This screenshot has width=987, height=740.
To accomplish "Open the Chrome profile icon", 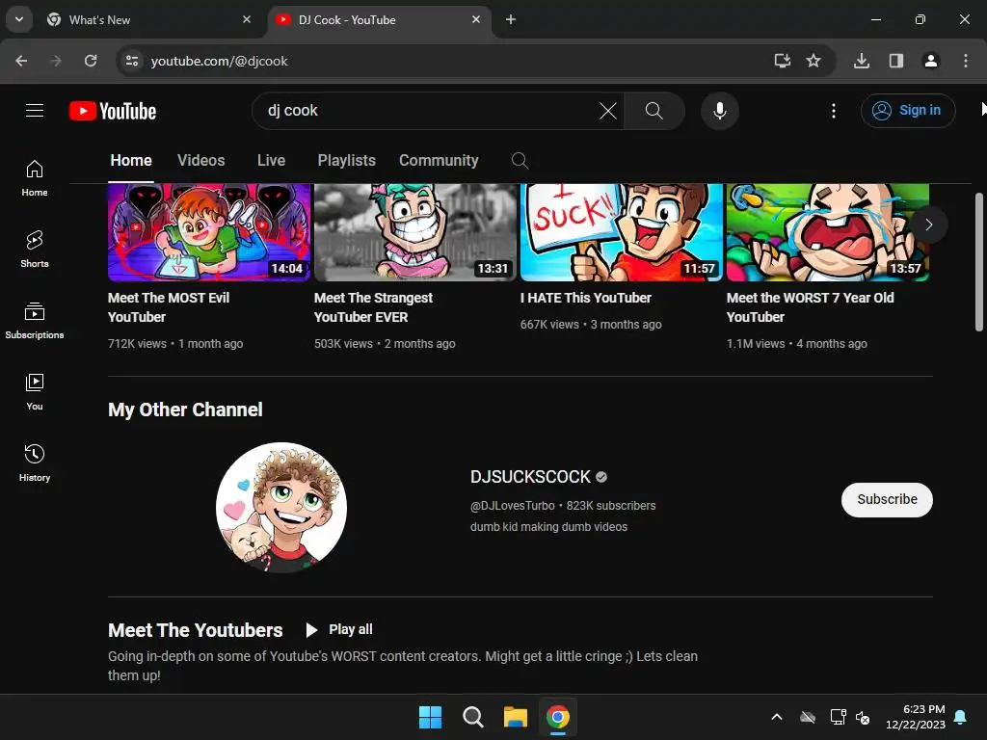I will click(x=931, y=61).
